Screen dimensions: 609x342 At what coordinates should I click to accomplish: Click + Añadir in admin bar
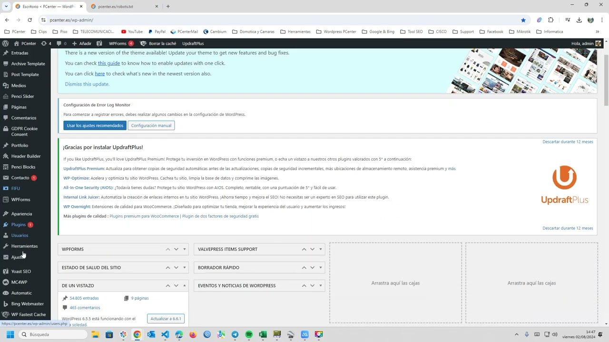[82, 43]
